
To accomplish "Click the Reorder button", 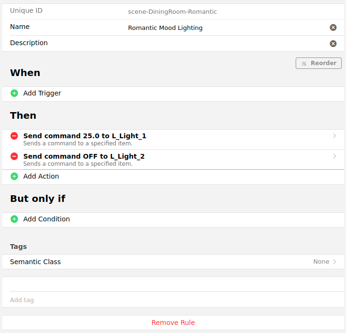I will 318,63.
